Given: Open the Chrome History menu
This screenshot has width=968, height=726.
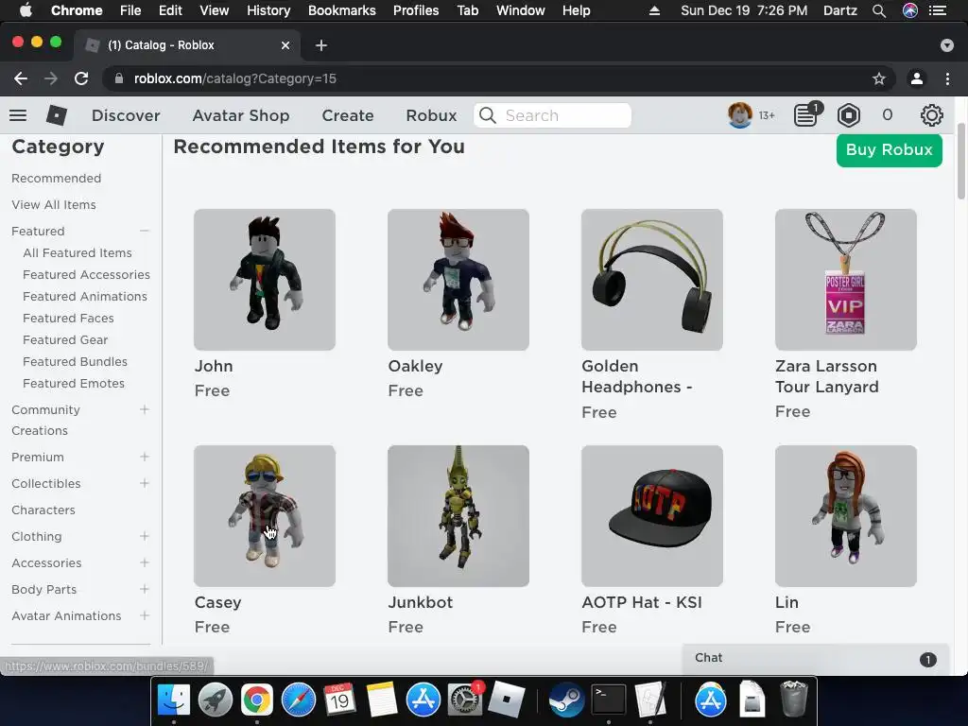Looking at the screenshot, I should coord(268,10).
